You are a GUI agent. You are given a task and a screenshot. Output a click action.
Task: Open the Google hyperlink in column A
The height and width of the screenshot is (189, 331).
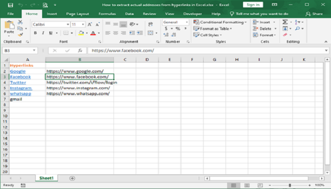point(18,71)
